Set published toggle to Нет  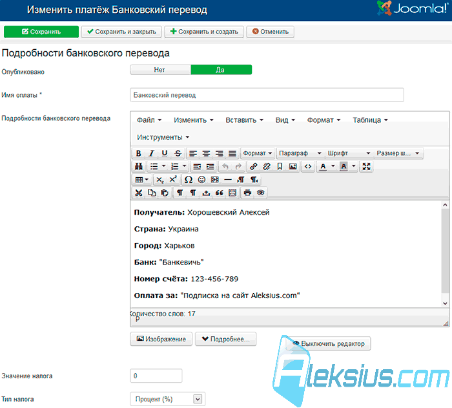(x=161, y=70)
